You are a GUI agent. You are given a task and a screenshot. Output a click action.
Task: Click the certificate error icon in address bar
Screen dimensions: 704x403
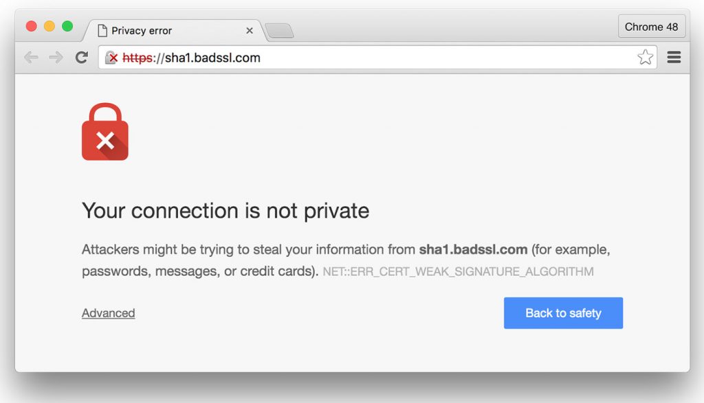coord(112,58)
